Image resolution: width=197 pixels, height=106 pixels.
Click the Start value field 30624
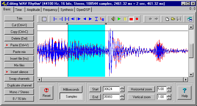point(111,89)
